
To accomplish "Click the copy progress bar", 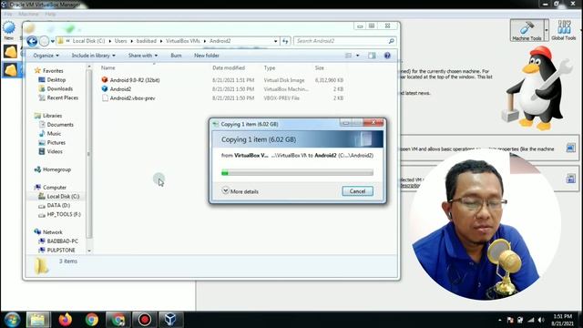I will click(297, 172).
